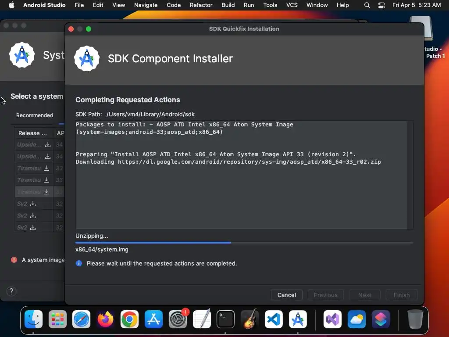Click the disabled Finish button
Viewport: 449px width, 337px height.
tap(402, 295)
